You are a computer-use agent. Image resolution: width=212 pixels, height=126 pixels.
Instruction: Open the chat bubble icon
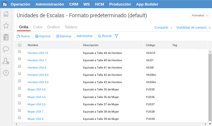6,49
